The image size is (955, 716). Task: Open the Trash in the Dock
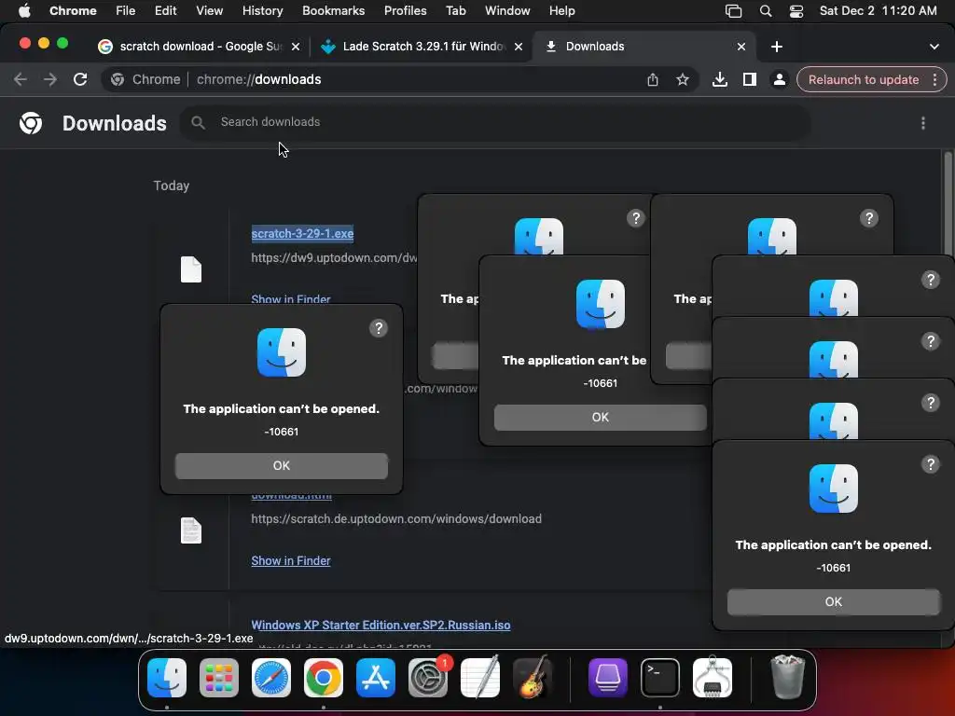[x=787, y=677]
